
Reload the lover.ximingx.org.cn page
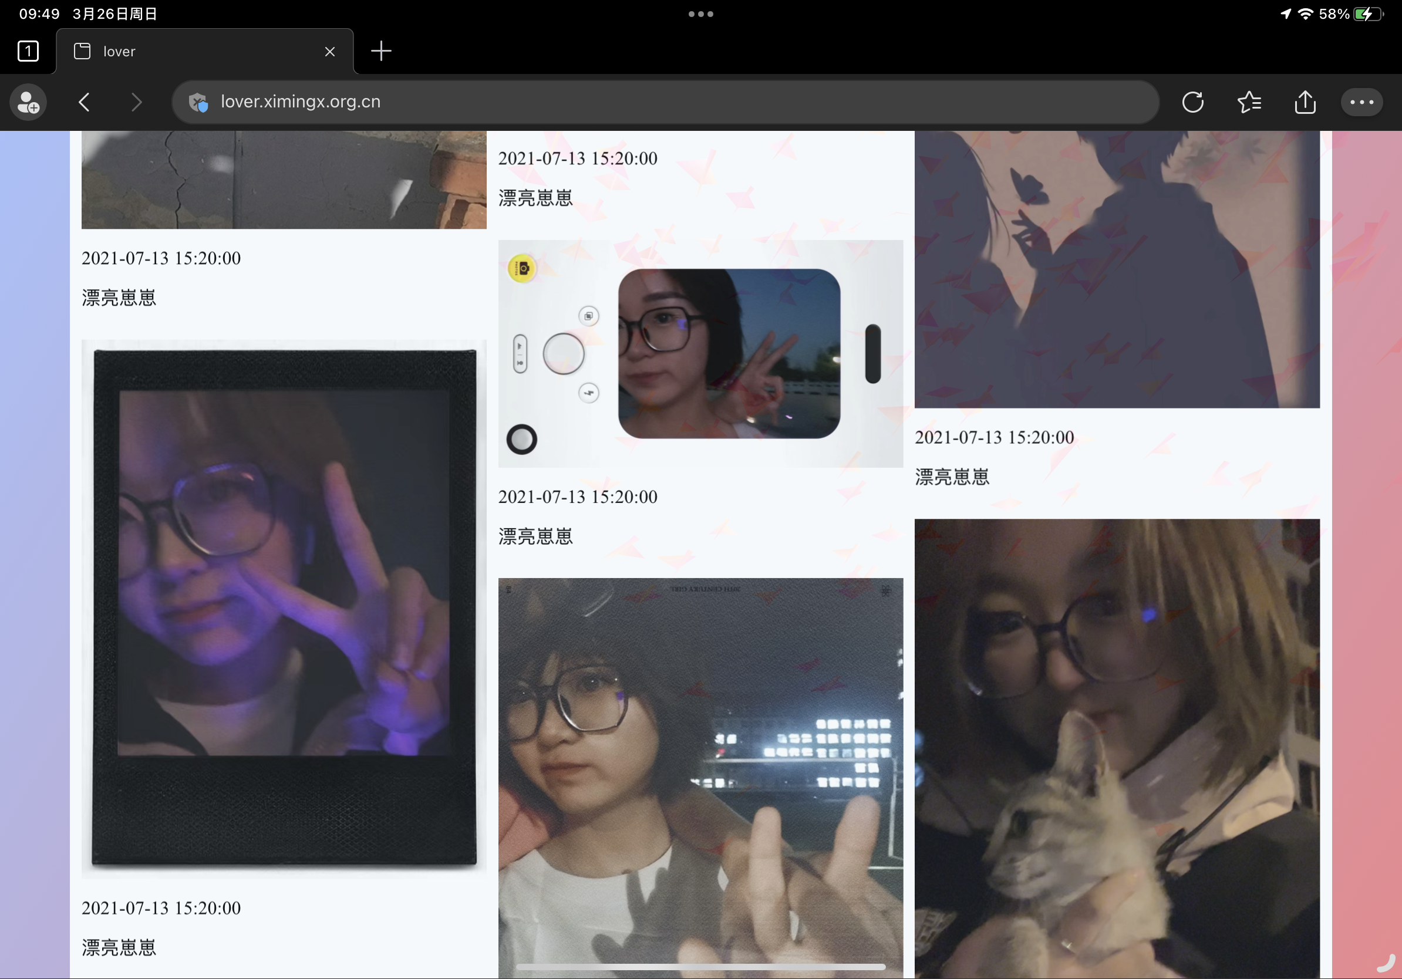(x=1194, y=102)
